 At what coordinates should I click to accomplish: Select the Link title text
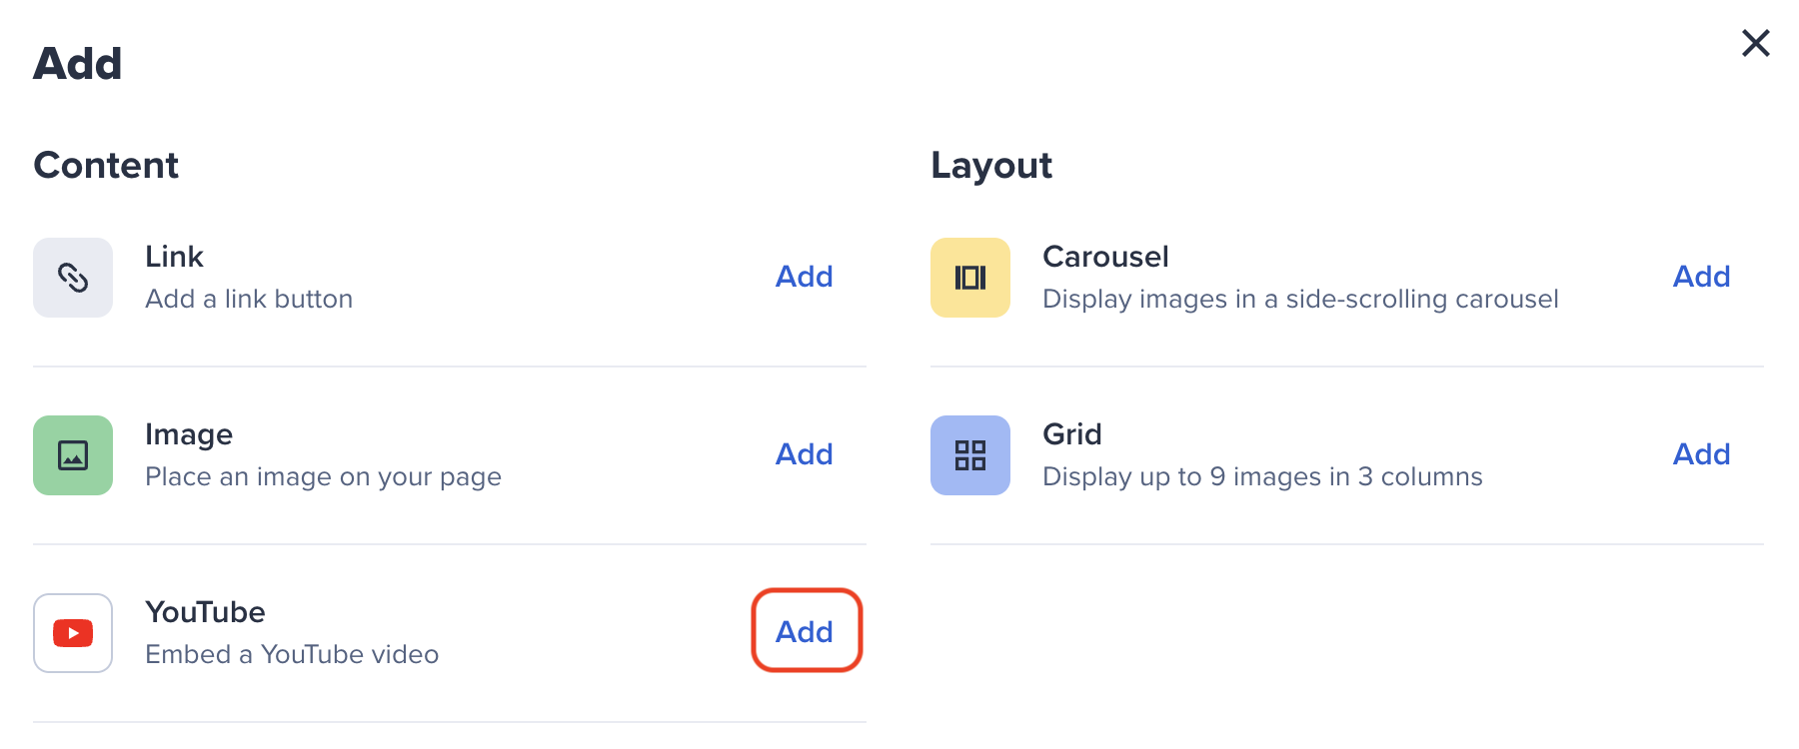(174, 257)
